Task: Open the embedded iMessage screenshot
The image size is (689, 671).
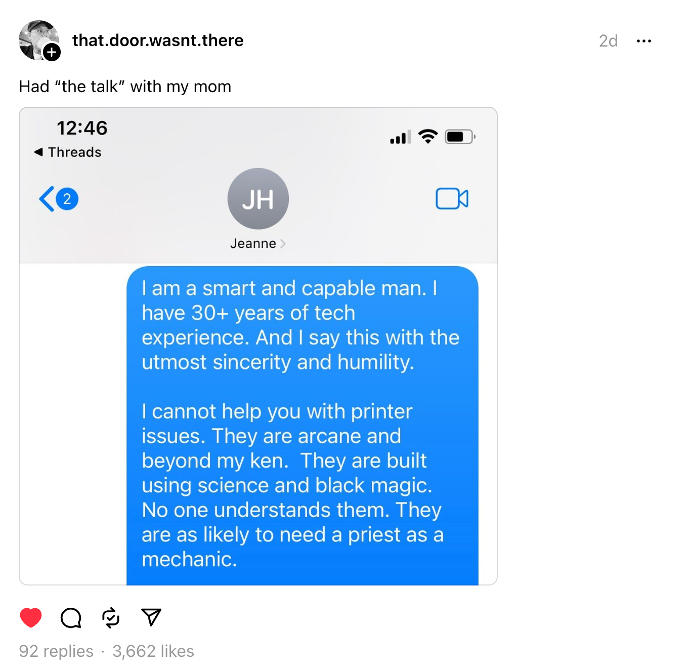Action: coord(258,346)
